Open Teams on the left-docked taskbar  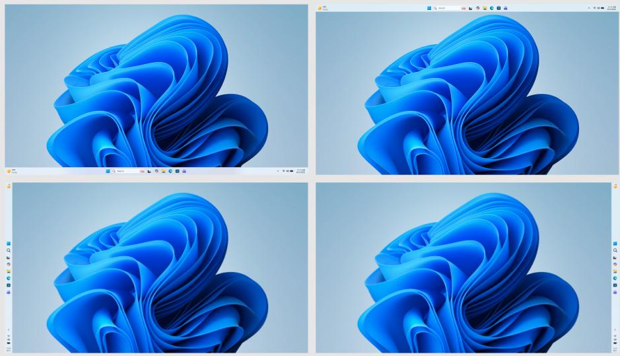[9, 292]
